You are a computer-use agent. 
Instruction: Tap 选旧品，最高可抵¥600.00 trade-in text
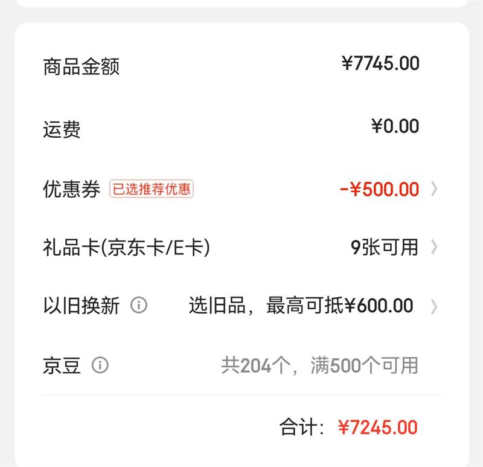(301, 306)
